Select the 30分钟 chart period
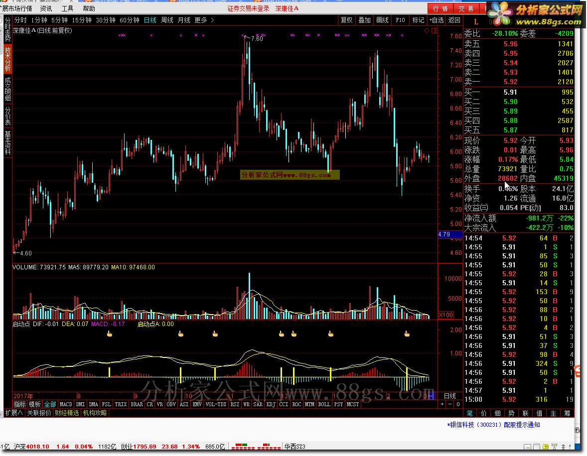587x456 pixels. pyautogui.click(x=106, y=20)
